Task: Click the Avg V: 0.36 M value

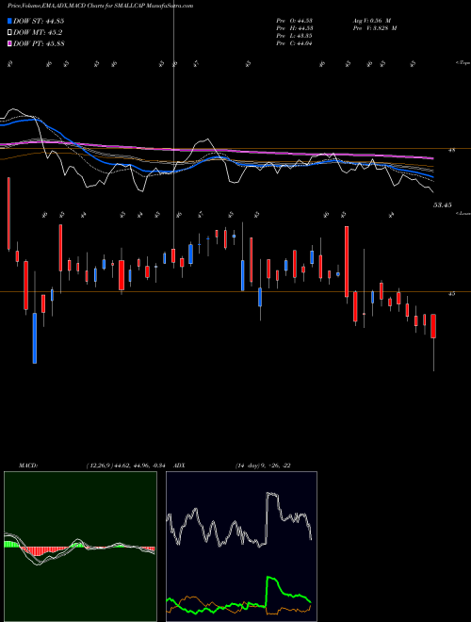Action: [x=372, y=20]
